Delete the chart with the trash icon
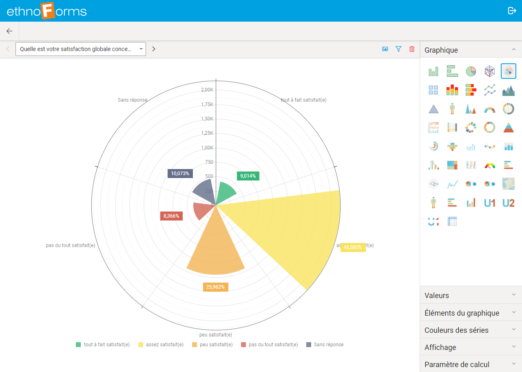Screen dimensions: 522x372 click(x=412, y=49)
